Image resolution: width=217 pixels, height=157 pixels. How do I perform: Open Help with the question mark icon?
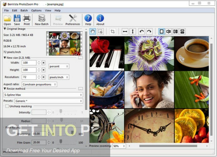click(x=88, y=20)
